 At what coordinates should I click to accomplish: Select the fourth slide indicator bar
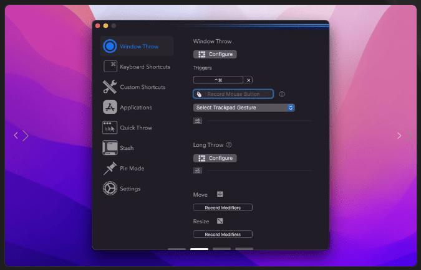pos(244,249)
